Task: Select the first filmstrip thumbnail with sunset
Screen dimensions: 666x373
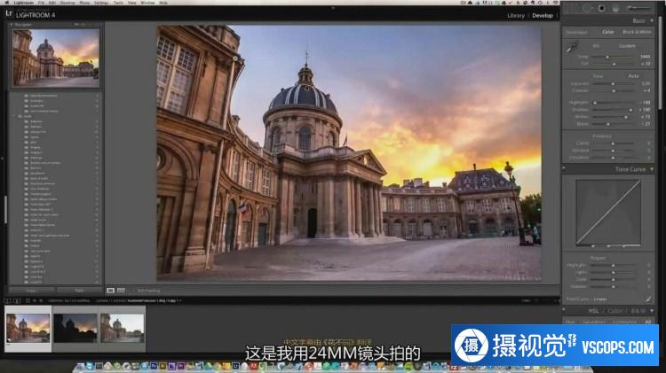Action: click(x=28, y=328)
